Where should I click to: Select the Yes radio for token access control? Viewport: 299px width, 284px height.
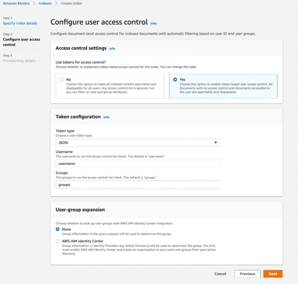[175, 80]
